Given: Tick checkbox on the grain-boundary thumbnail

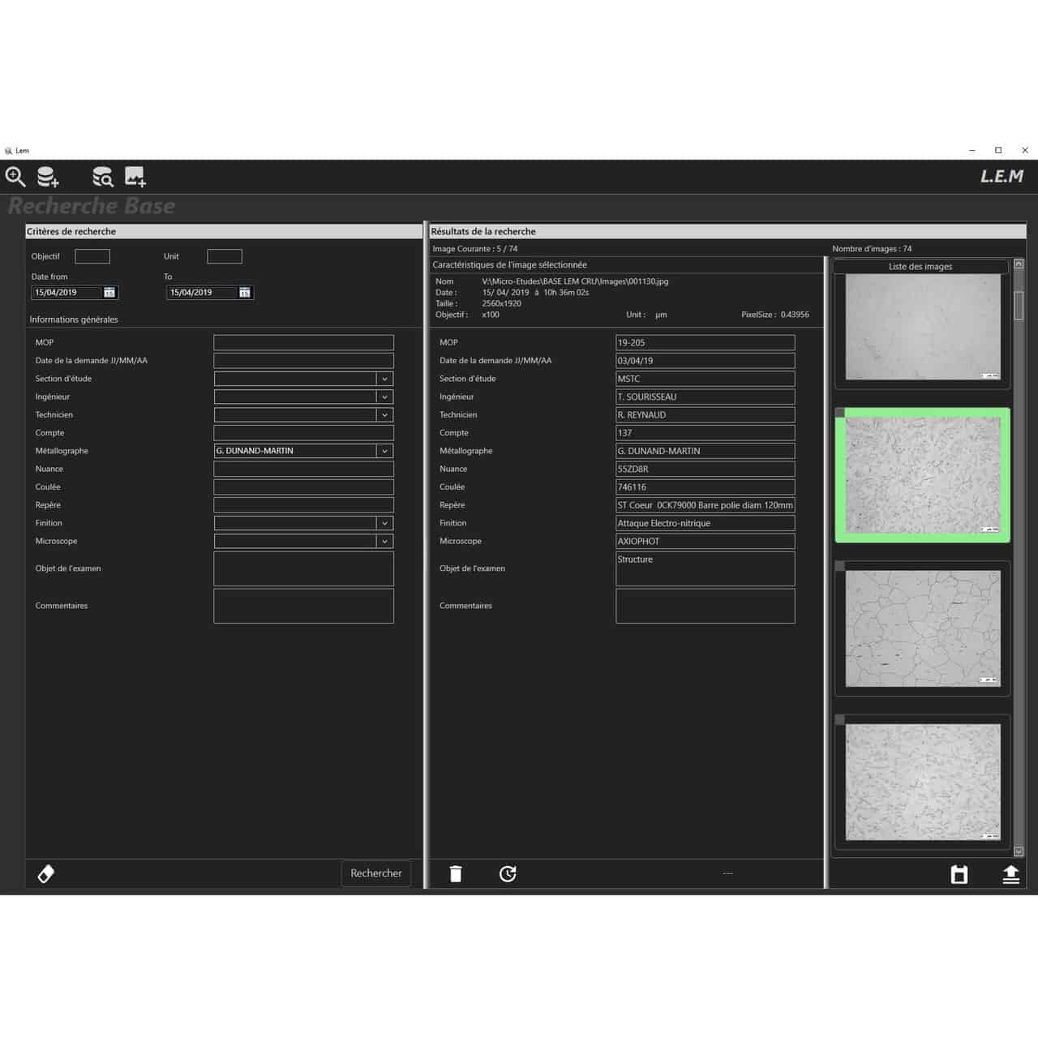Looking at the screenshot, I should click(x=840, y=566).
